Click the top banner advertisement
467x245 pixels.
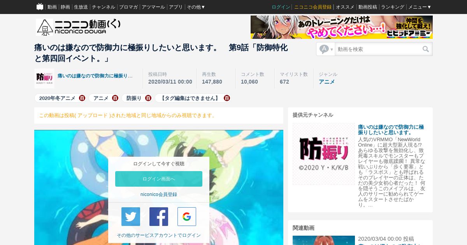click(x=342, y=27)
